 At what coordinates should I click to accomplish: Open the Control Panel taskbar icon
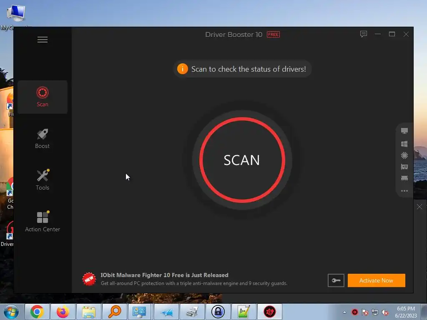139,312
